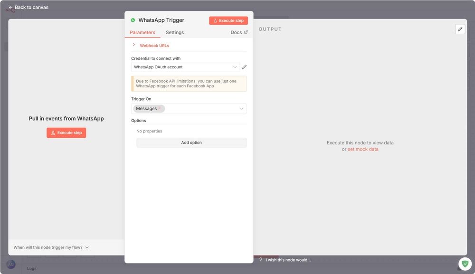Click the pencil icon above the OUTPUT panel
This screenshot has width=475, height=274.
459,29
